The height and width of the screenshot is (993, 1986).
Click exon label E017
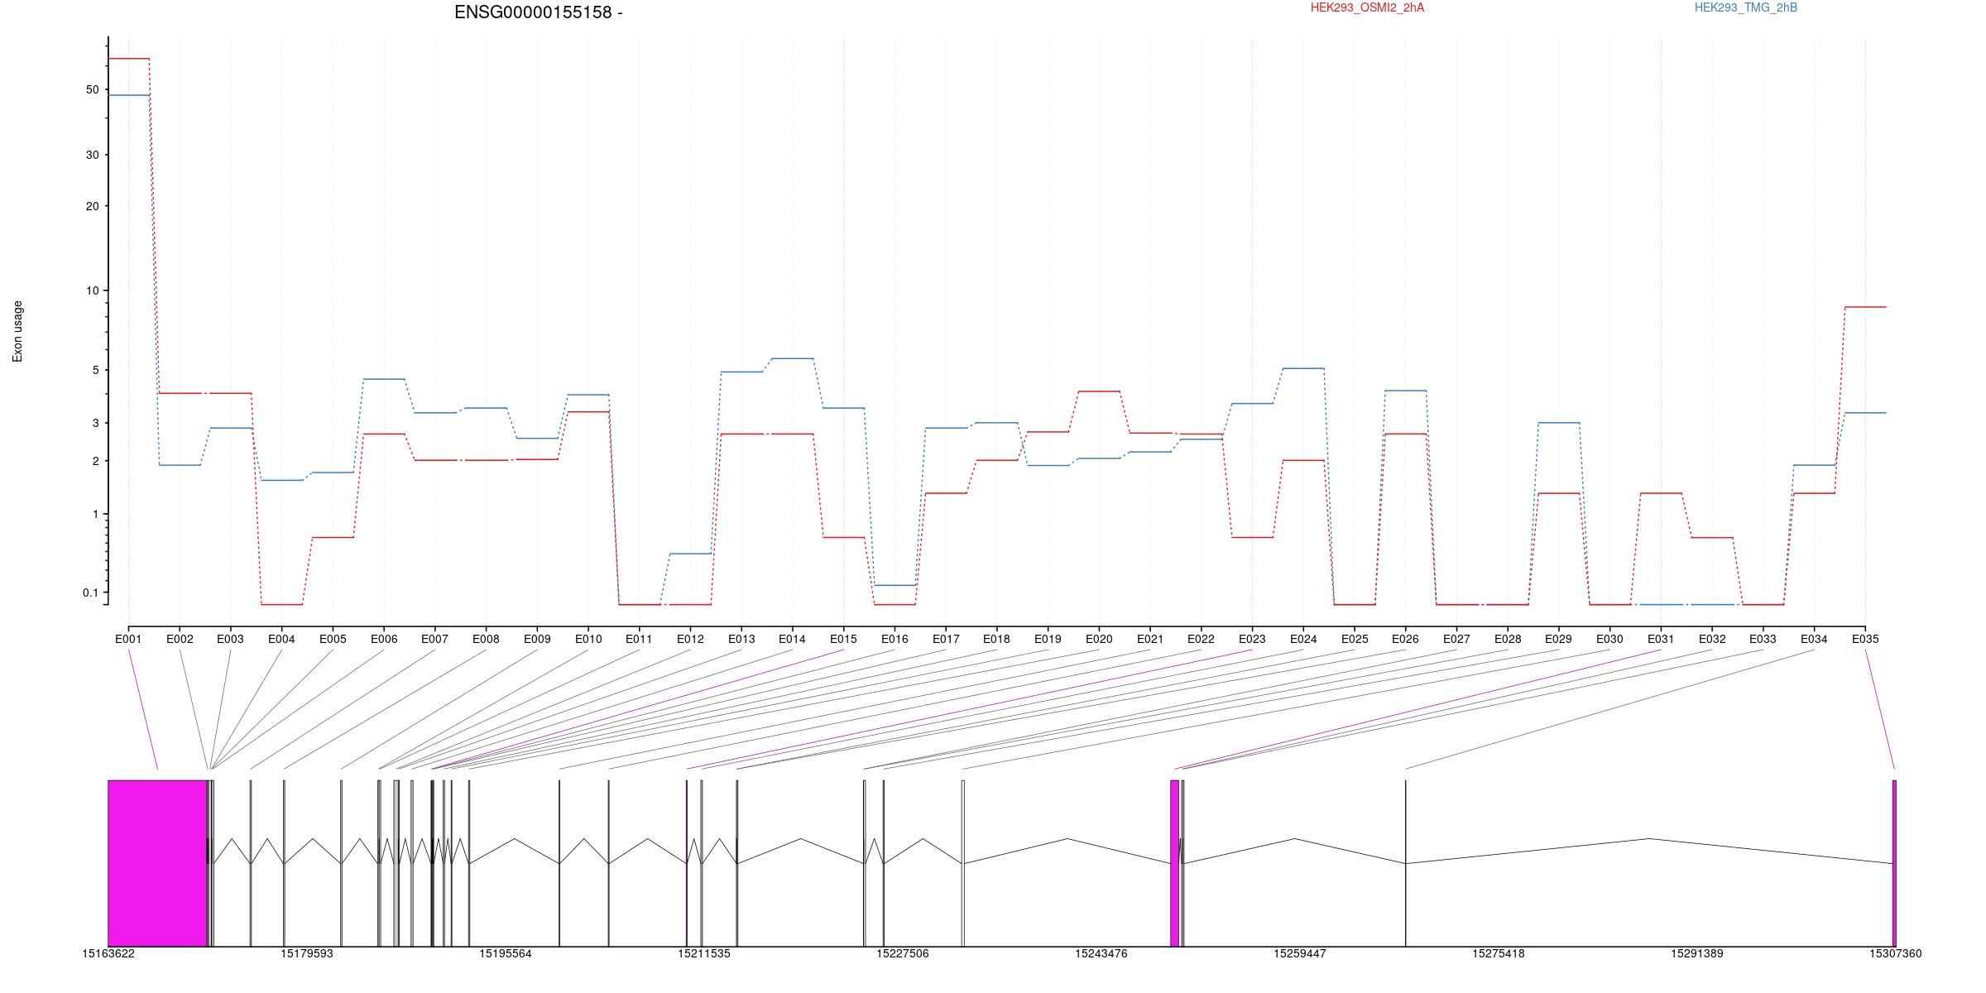[x=946, y=639]
